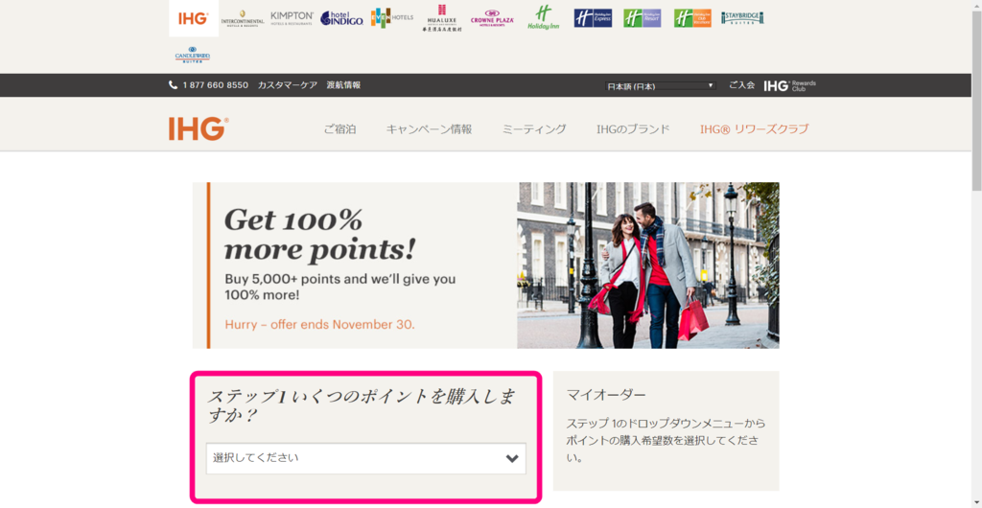Click the 'Hurry – offer ends November 30.' text

click(319, 325)
